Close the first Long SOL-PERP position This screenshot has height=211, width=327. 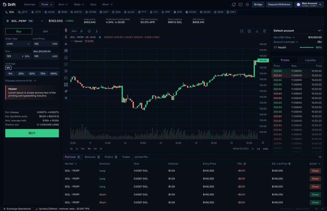[315, 171]
